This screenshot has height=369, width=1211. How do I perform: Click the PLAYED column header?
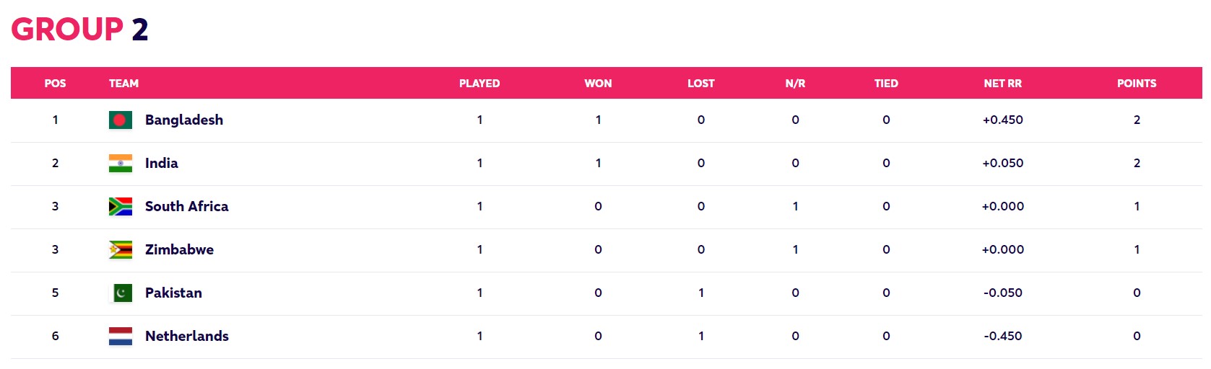click(x=479, y=84)
